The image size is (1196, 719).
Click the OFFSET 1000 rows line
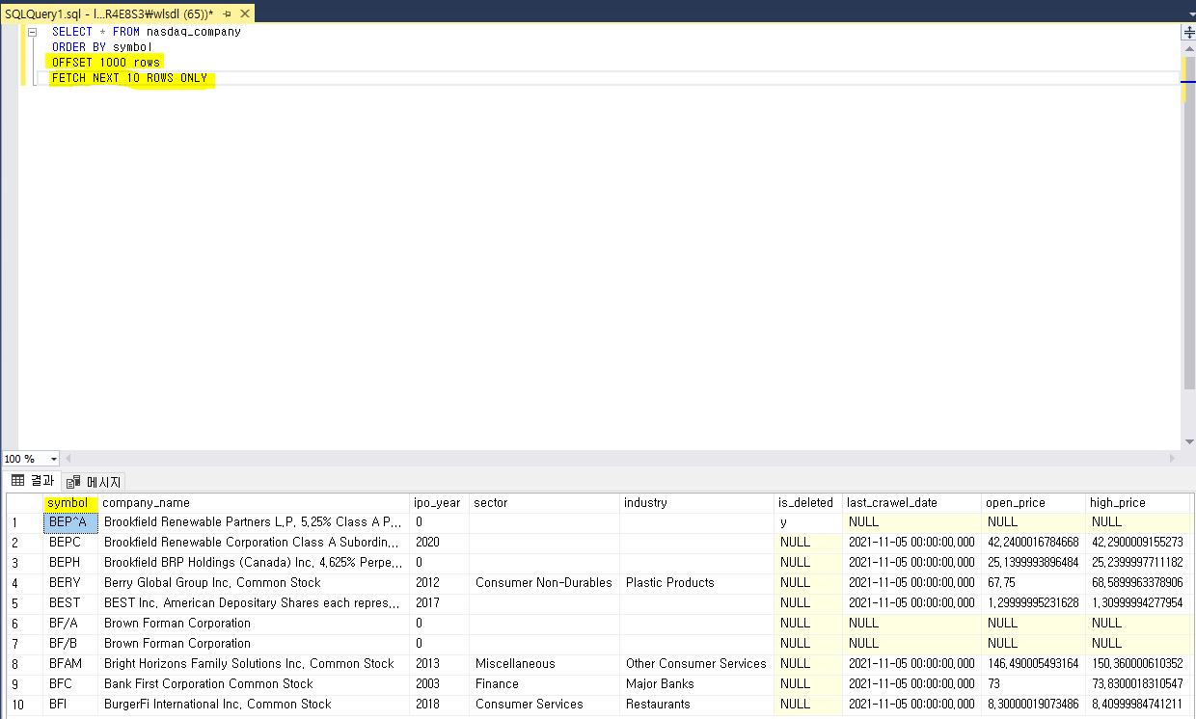coord(106,63)
